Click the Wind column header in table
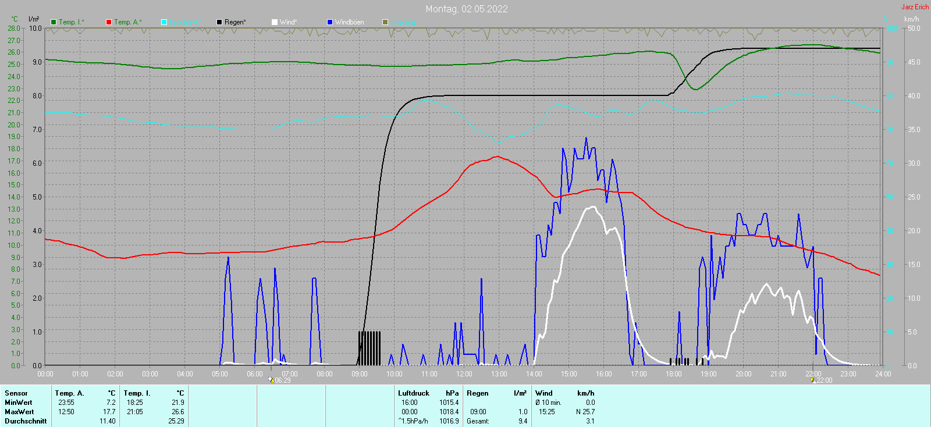The height and width of the screenshot is (427, 931). click(543, 393)
